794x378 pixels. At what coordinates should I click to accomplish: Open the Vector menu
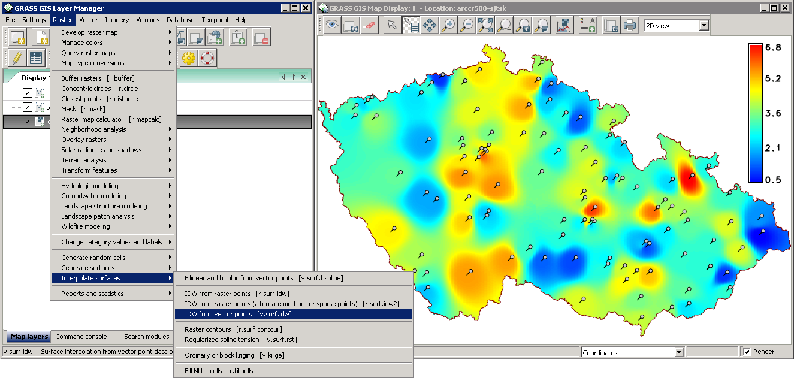point(88,20)
